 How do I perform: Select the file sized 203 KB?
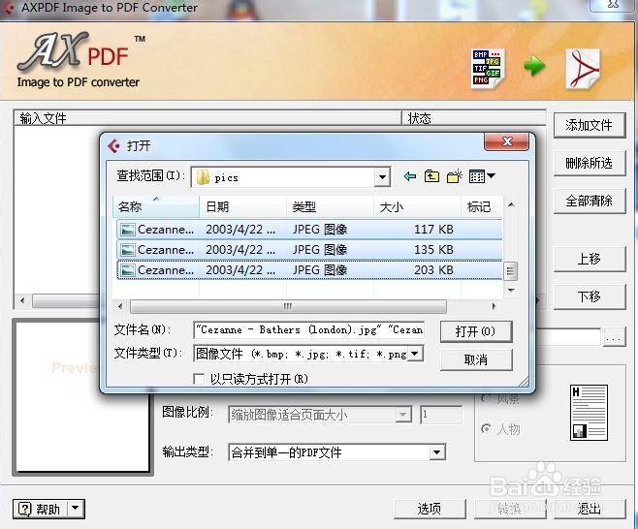click(x=309, y=270)
